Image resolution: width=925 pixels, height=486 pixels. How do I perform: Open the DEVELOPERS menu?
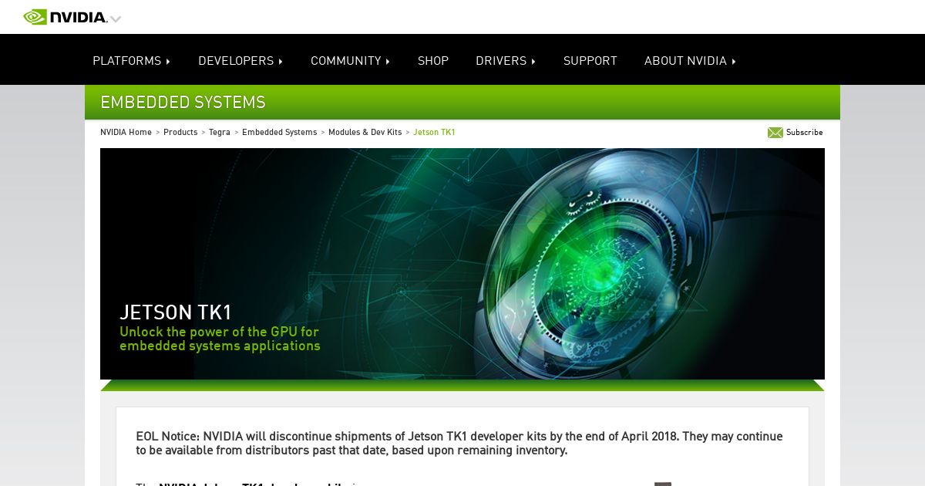click(240, 61)
